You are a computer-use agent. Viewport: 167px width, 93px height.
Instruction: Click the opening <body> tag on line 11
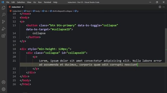coord(24,18)
